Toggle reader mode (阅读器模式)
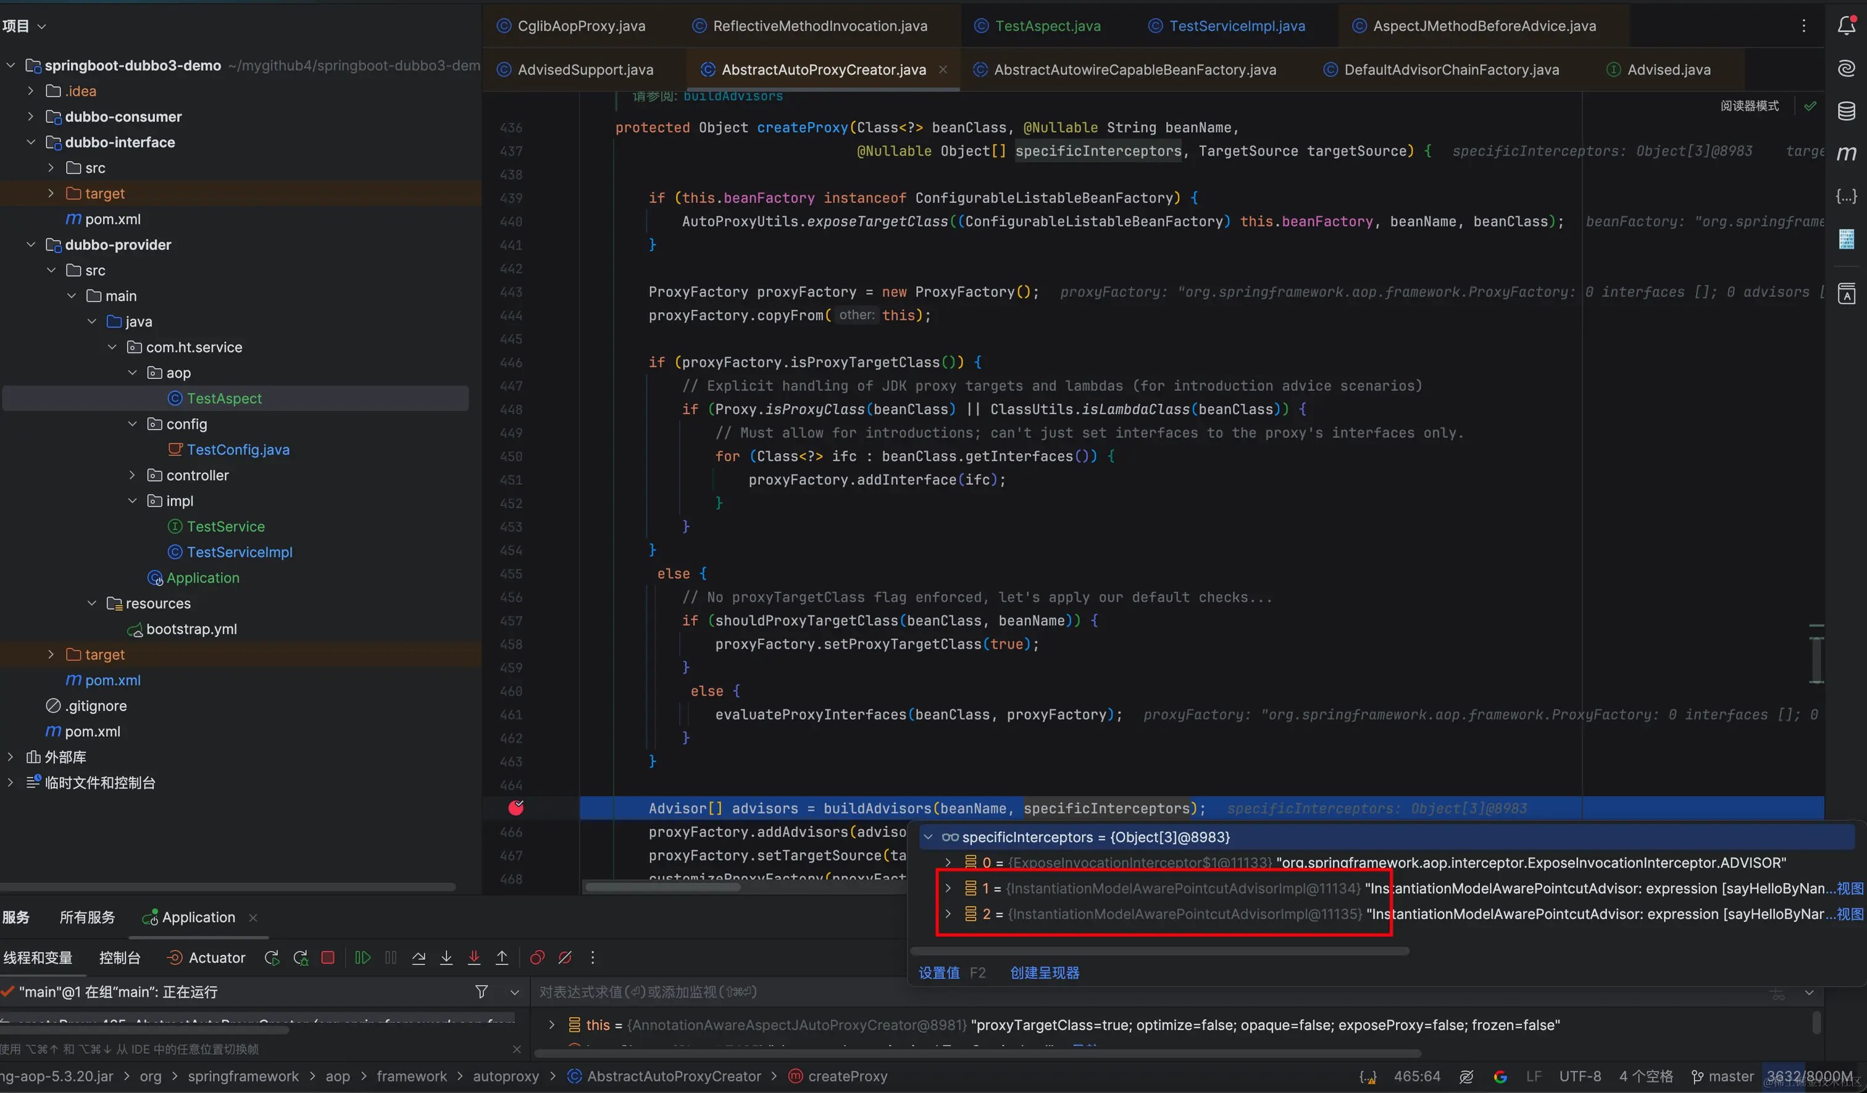Viewport: 1867px width, 1093px height. [1748, 106]
